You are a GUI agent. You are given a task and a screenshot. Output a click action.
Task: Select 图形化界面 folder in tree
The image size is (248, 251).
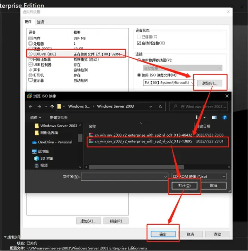coord(47,132)
